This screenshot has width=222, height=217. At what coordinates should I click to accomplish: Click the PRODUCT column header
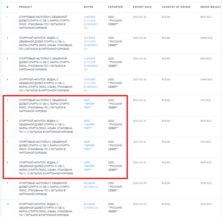point(25,7)
